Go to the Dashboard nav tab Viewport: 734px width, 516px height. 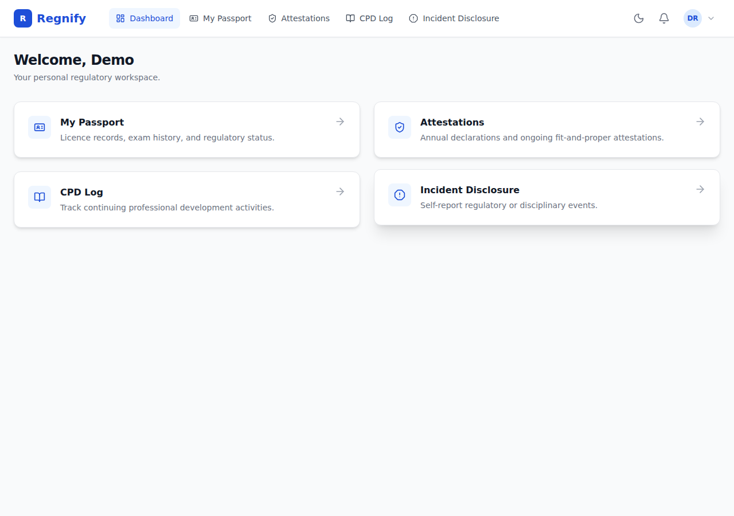tap(145, 18)
